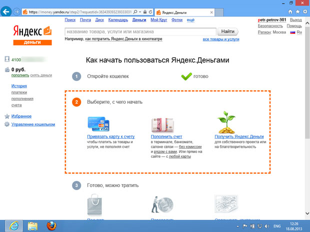
Task: Change the Регион setting
Action: 264,32
